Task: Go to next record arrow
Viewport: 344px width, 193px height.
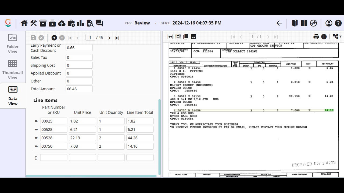Action: (x=109, y=38)
